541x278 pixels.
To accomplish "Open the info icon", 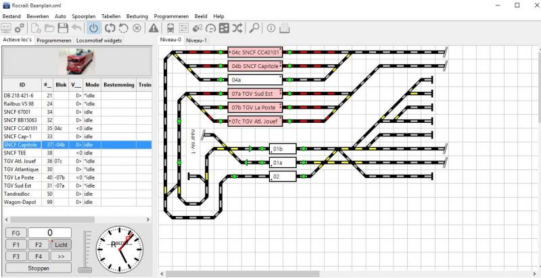I will tap(271, 28).
